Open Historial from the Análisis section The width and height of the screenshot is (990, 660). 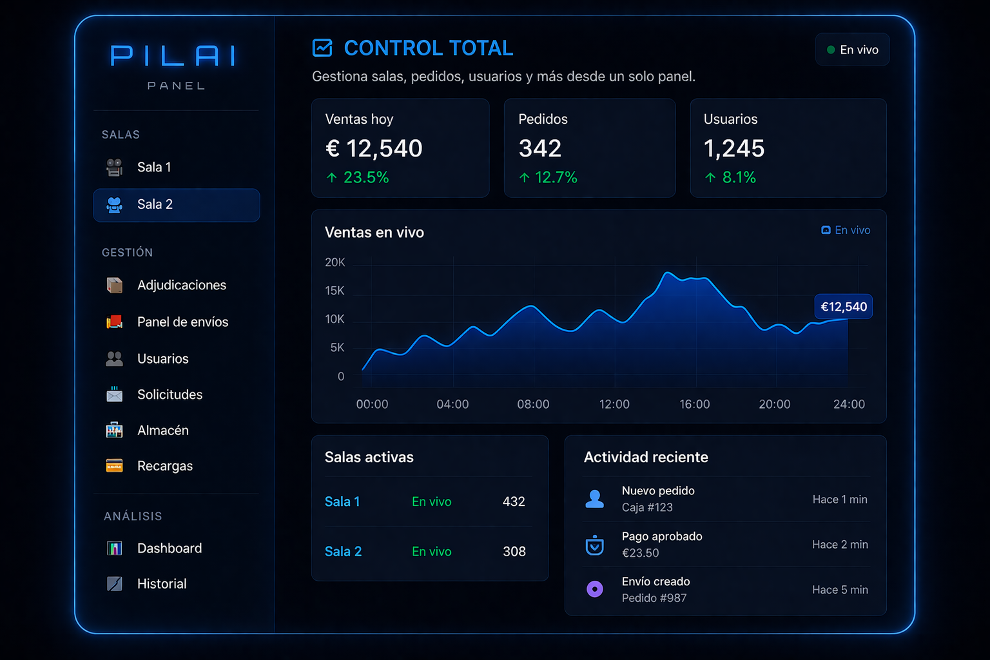point(161,584)
